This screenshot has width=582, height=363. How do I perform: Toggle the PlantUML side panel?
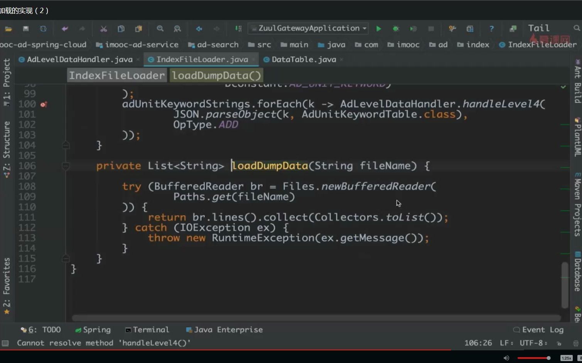click(x=577, y=137)
